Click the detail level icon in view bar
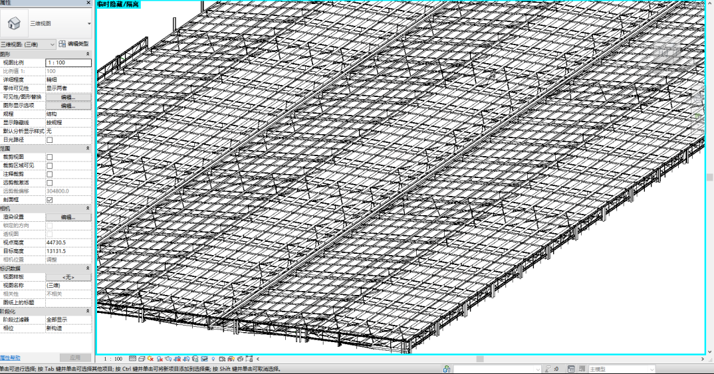Viewport: 714px width, 374px height. [132, 359]
